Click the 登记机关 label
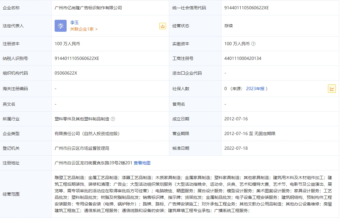This screenshot has width=340, height=218. click(x=11, y=148)
